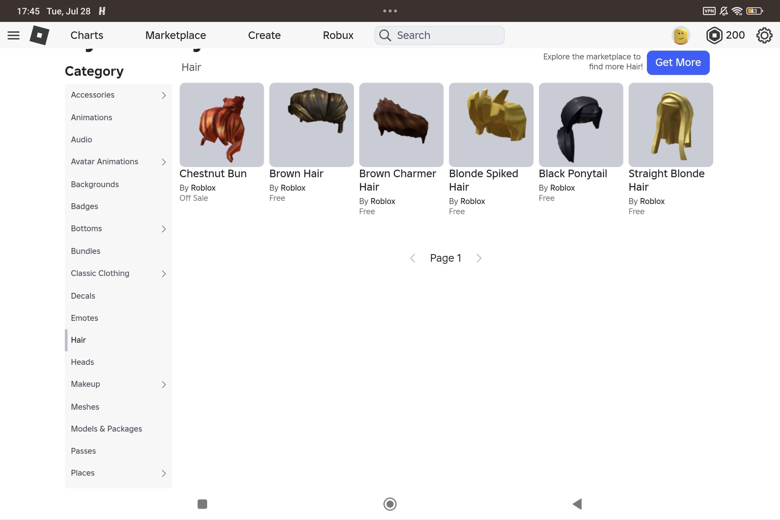The image size is (780, 520).
Task: Click the search magnifier icon
Action: pos(385,35)
